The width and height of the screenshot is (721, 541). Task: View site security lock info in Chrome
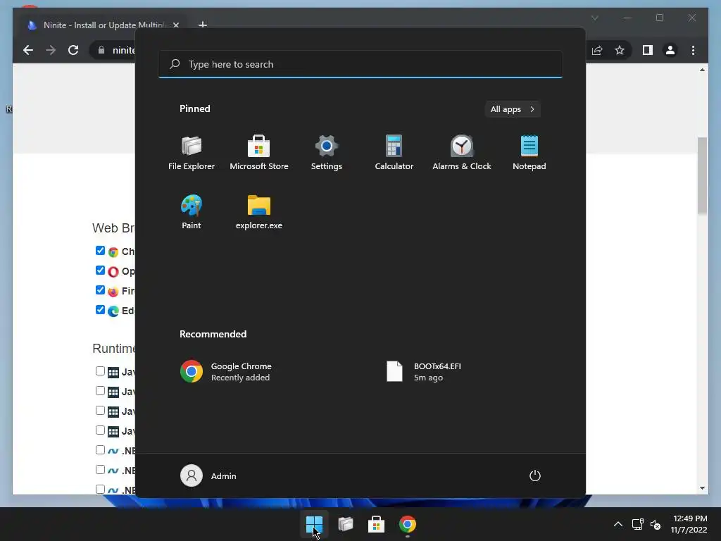point(101,50)
